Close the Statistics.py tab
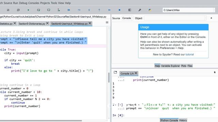The image size is (218, 122). click(15, 23)
